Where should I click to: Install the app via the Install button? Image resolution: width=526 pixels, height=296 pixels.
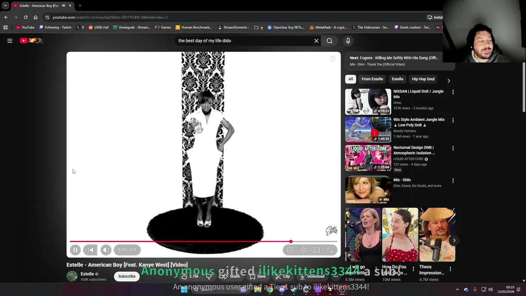pyautogui.click(x=435, y=17)
